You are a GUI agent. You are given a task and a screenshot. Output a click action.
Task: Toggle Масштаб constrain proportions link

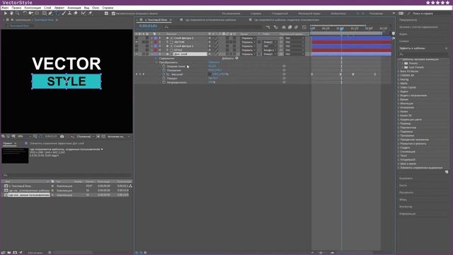pos(210,74)
